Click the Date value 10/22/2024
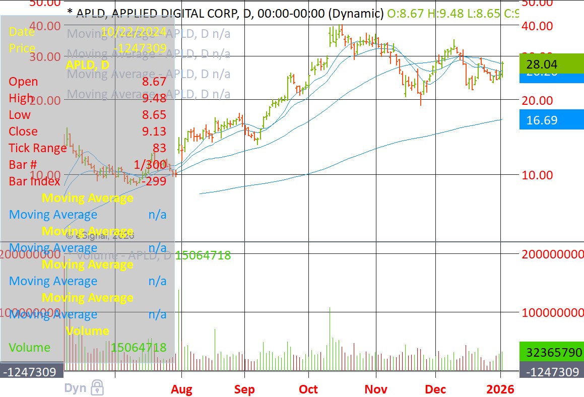The image size is (584, 397). (134, 32)
